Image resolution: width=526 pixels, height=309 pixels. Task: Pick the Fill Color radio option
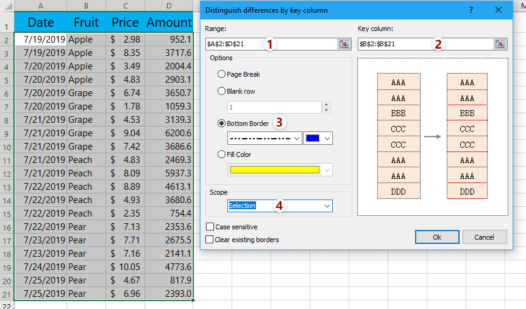point(222,154)
